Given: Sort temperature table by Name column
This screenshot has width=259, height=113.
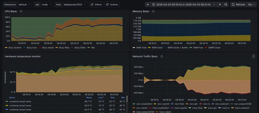Looking at the screenshot, I should click(12, 98).
